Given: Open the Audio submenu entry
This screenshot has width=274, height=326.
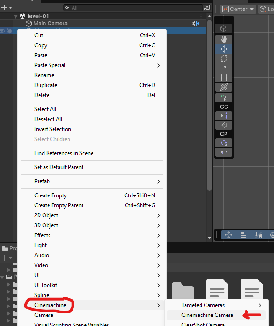Looking at the screenshot, I should [x=92, y=255].
